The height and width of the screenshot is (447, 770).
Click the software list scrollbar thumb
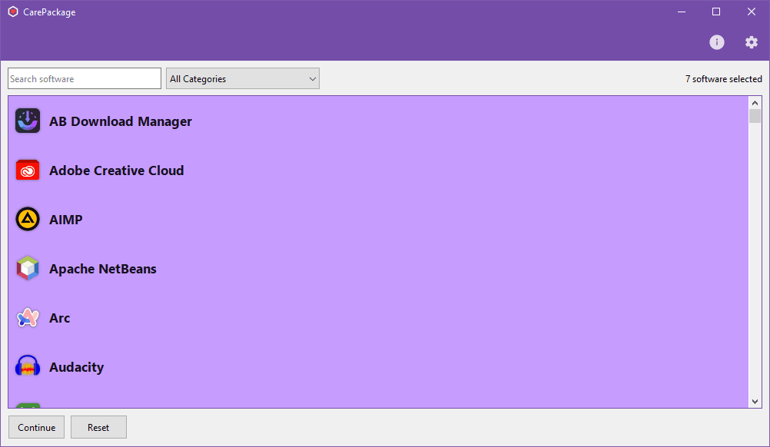pos(755,116)
